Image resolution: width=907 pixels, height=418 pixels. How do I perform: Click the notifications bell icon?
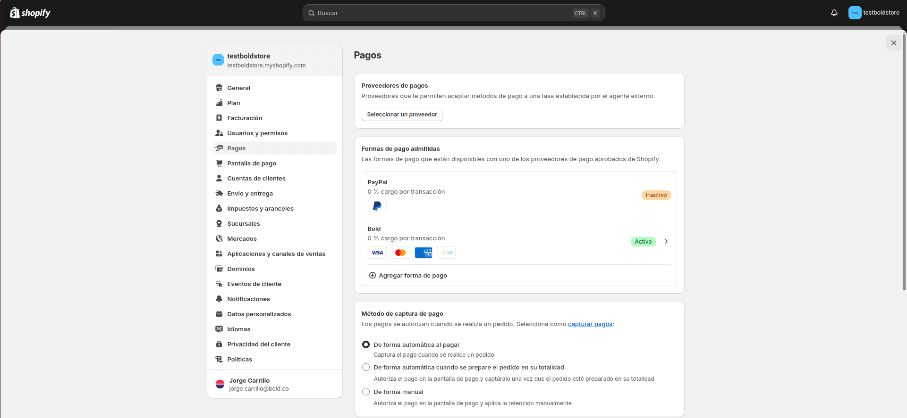coord(834,13)
